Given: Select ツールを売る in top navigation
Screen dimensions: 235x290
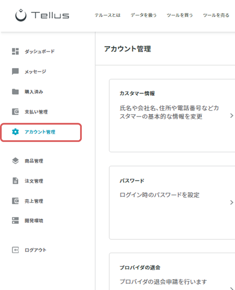Looking at the screenshot, I should click(216, 15).
